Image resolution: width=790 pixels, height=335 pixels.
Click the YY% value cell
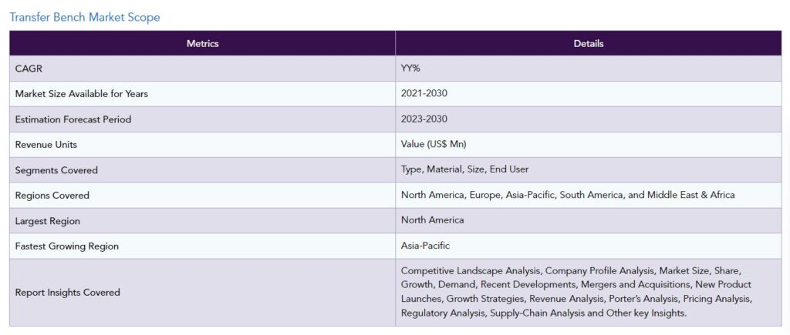(x=410, y=69)
